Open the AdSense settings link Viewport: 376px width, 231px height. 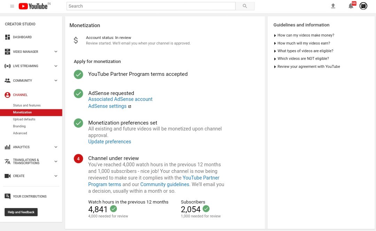[107, 106]
